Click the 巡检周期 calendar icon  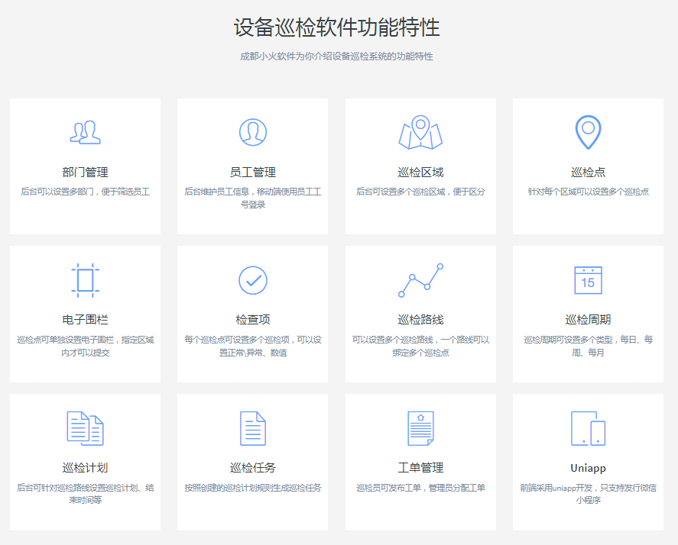click(x=588, y=280)
